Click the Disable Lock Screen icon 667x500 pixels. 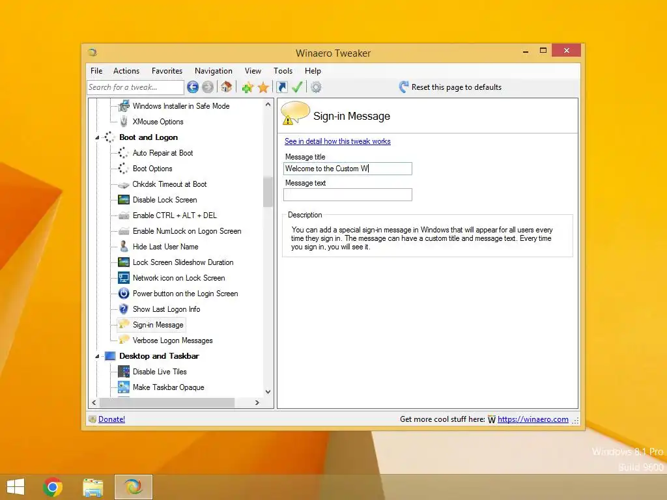(124, 200)
